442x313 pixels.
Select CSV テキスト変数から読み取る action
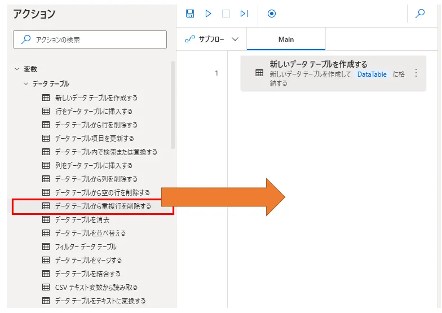[x=96, y=287]
